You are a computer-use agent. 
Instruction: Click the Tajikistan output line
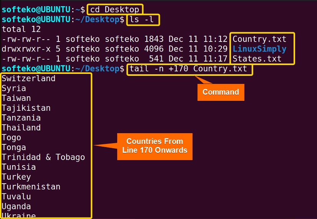click(26, 108)
